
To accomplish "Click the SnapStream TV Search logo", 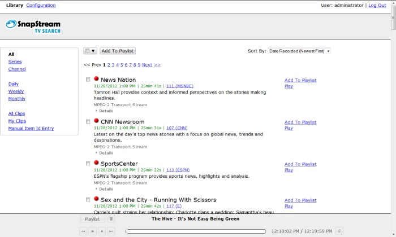I will coord(33,27).
